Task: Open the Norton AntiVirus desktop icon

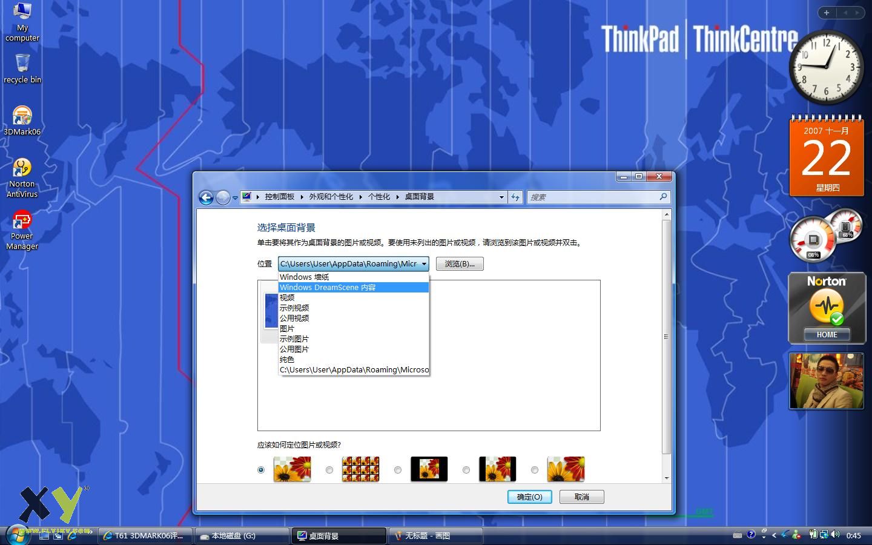Action: point(22,177)
